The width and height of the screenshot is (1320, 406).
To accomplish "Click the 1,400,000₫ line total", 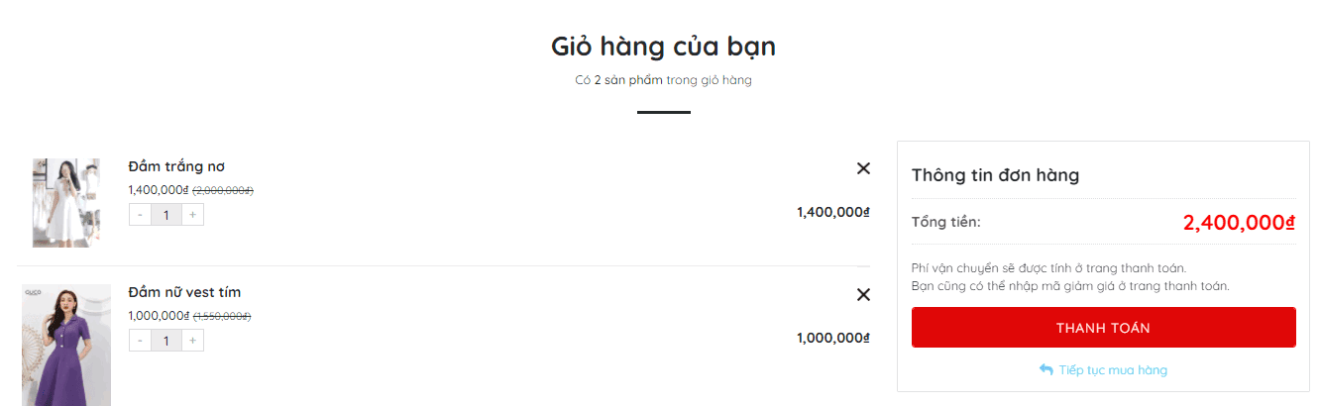I will (832, 212).
